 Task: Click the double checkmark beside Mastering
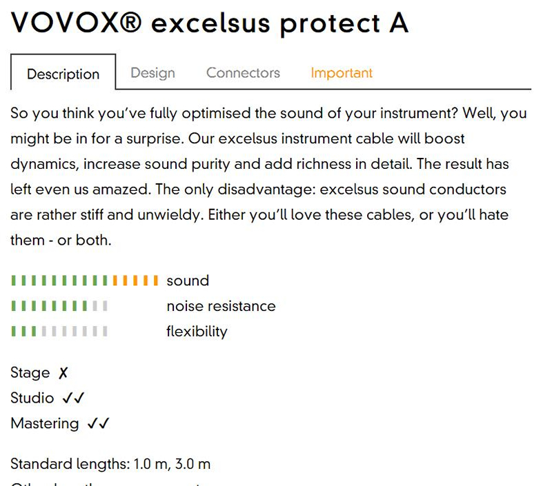pos(98,424)
